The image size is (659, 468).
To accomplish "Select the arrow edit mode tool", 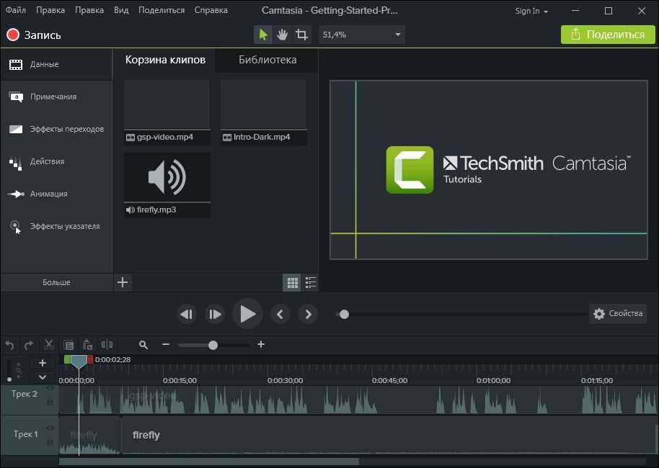I will (263, 35).
